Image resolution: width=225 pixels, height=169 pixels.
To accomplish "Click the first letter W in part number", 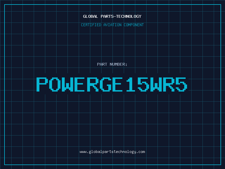I will pos(67,84).
